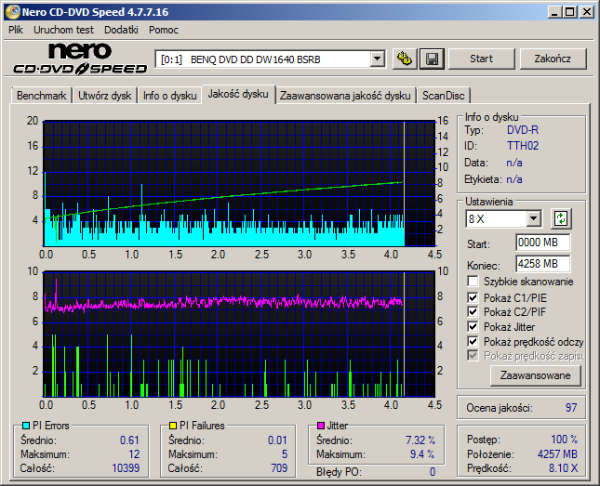Switch to the Benchmark tab
This screenshot has height=486, width=600.
pos(41,95)
